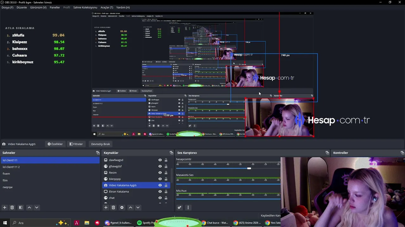Open the Görünüm (V) menu
This screenshot has height=227, width=405.
tap(38, 7)
